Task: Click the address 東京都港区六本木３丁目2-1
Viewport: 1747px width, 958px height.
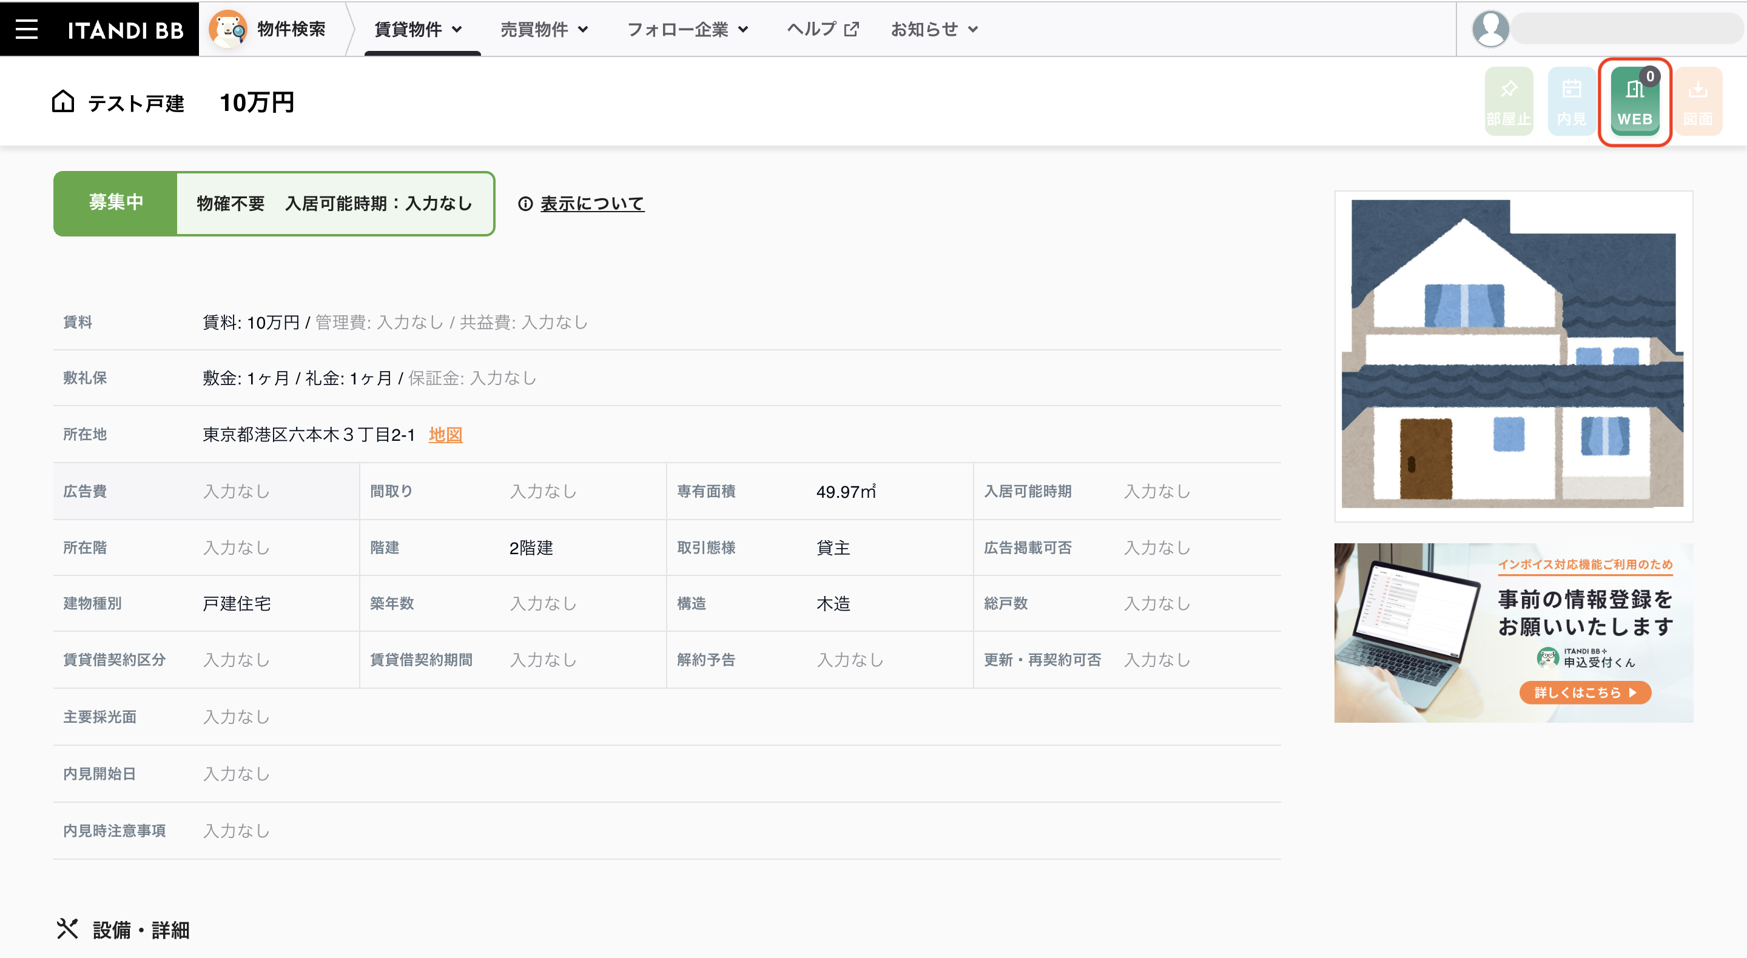Action: tap(309, 435)
